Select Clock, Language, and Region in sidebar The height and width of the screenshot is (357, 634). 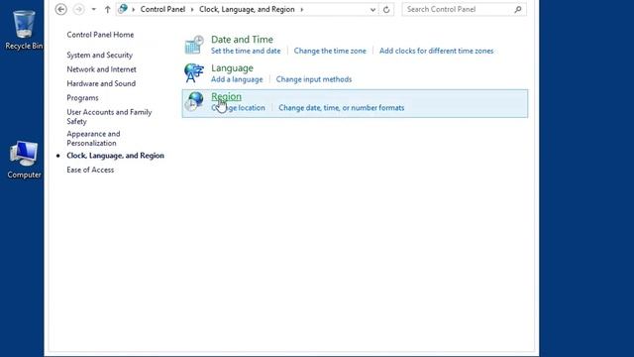[115, 156]
